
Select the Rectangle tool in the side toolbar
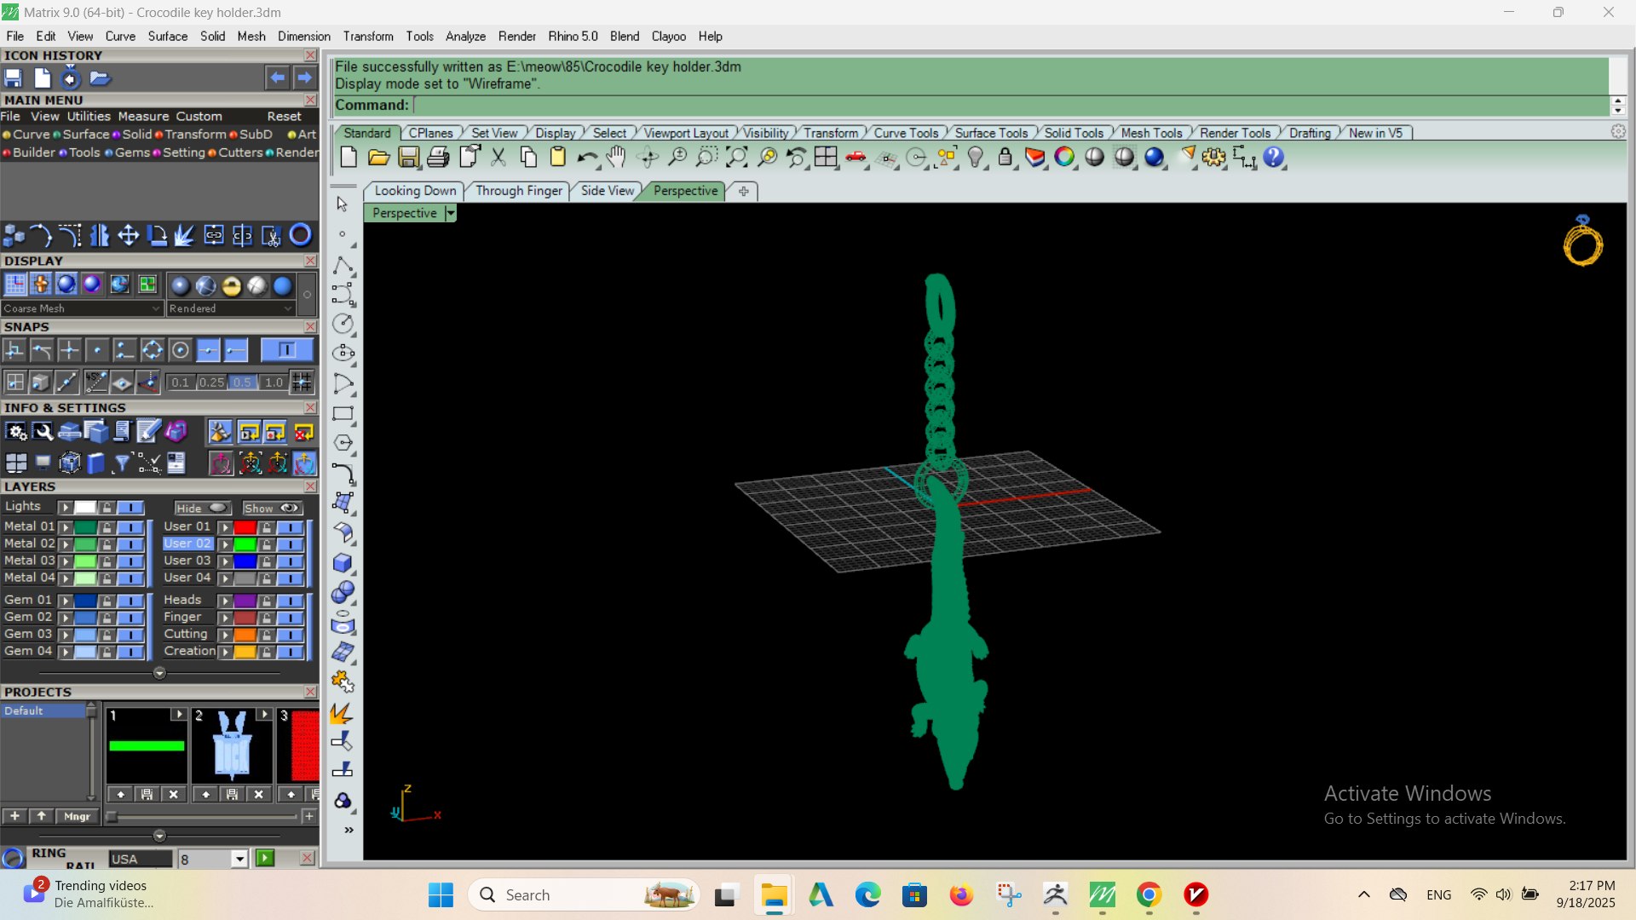pyautogui.click(x=343, y=414)
